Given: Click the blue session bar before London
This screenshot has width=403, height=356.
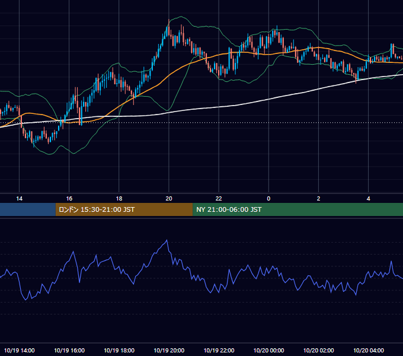Looking at the screenshot, I should 28,209.
